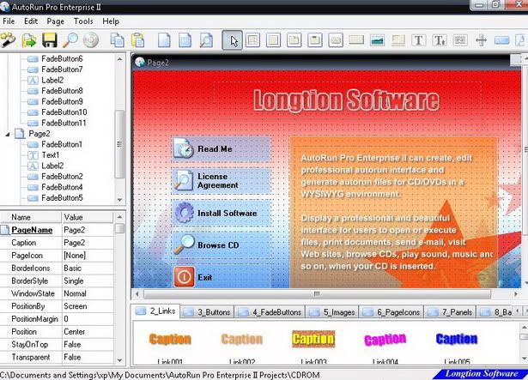Select the blue fade button tool
The height and width of the screenshot is (380, 528).
click(501, 40)
